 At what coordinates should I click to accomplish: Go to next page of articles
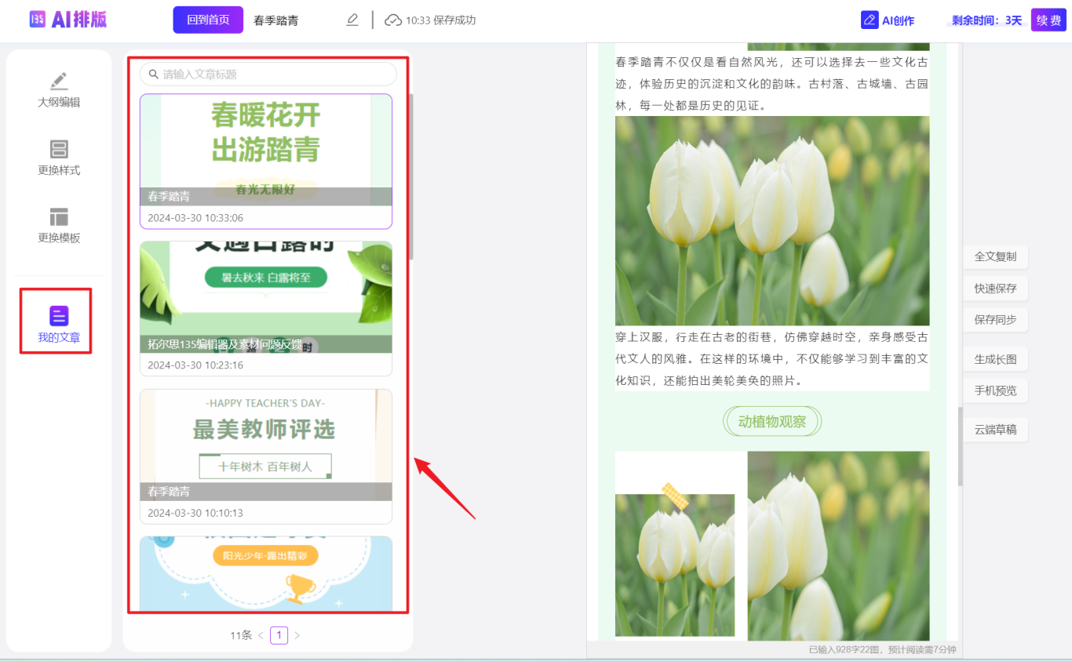pyautogui.click(x=297, y=635)
